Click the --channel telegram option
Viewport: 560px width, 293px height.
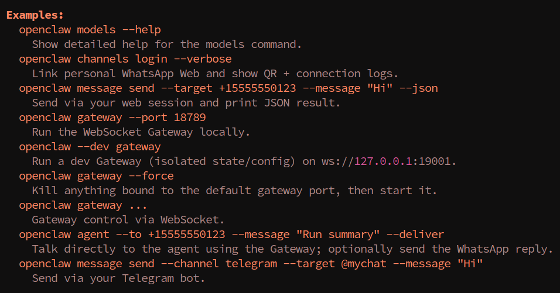click(219, 263)
